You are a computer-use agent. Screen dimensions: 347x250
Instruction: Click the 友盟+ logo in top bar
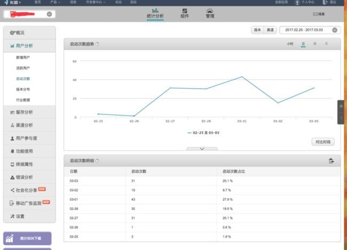click(13, 3)
